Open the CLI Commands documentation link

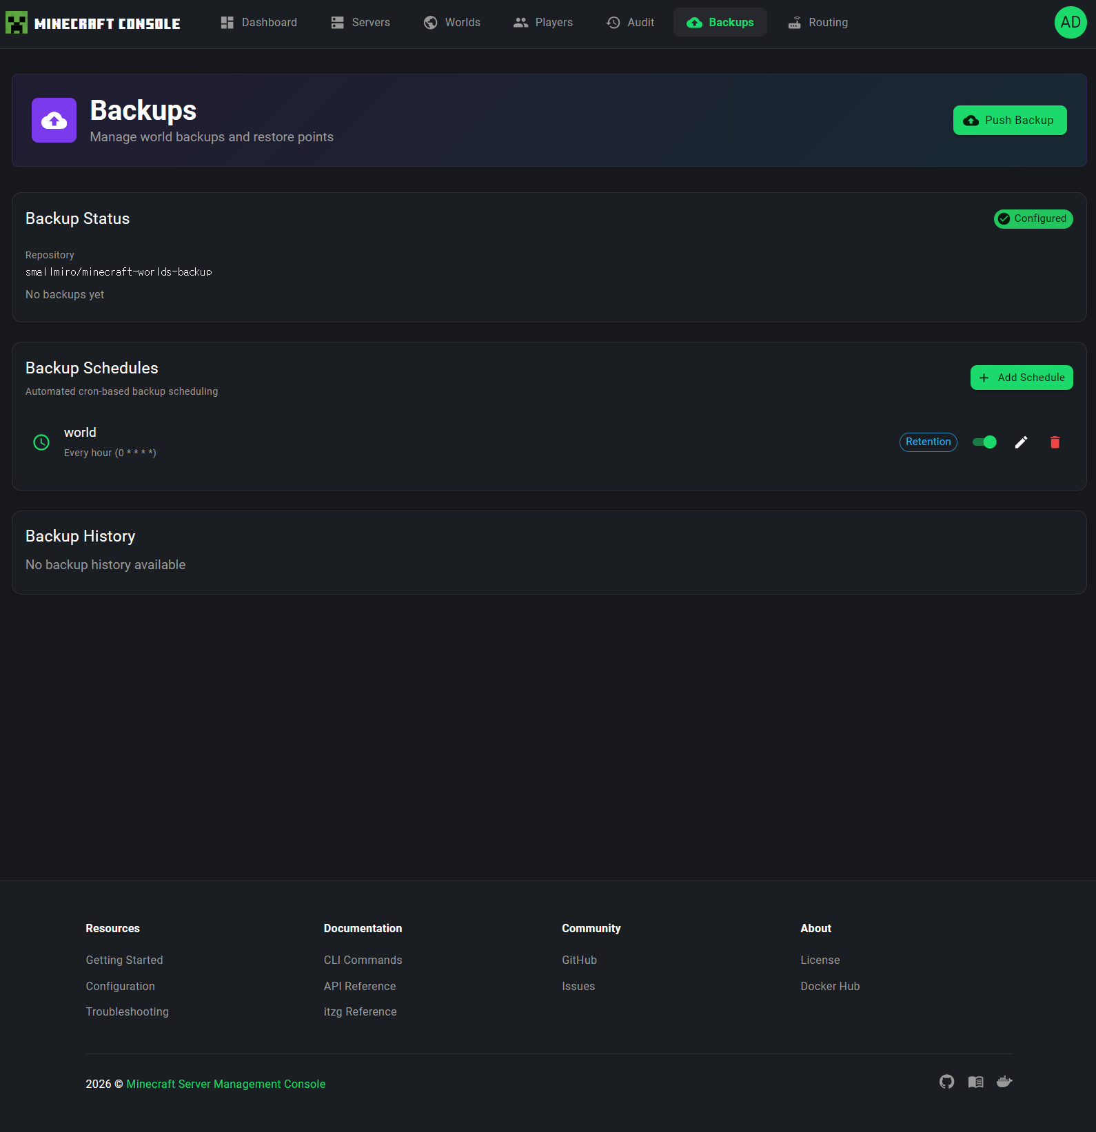point(363,960)
